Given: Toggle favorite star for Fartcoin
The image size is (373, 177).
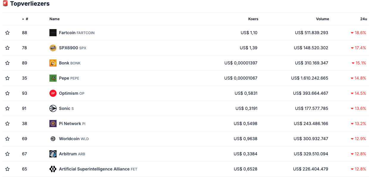Looking at the screenshot, I should point(7,33).
